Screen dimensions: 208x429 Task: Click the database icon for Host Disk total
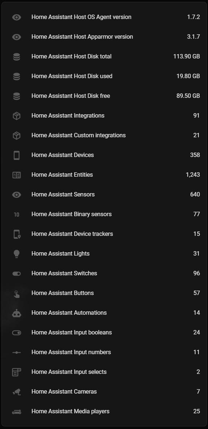click(x=16, y=56)
